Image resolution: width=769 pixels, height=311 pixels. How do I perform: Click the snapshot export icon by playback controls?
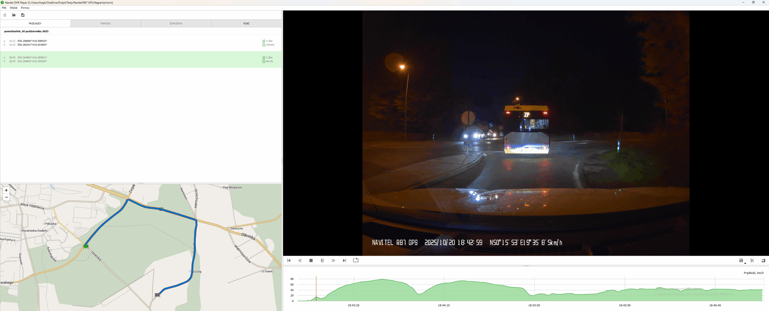356,260
